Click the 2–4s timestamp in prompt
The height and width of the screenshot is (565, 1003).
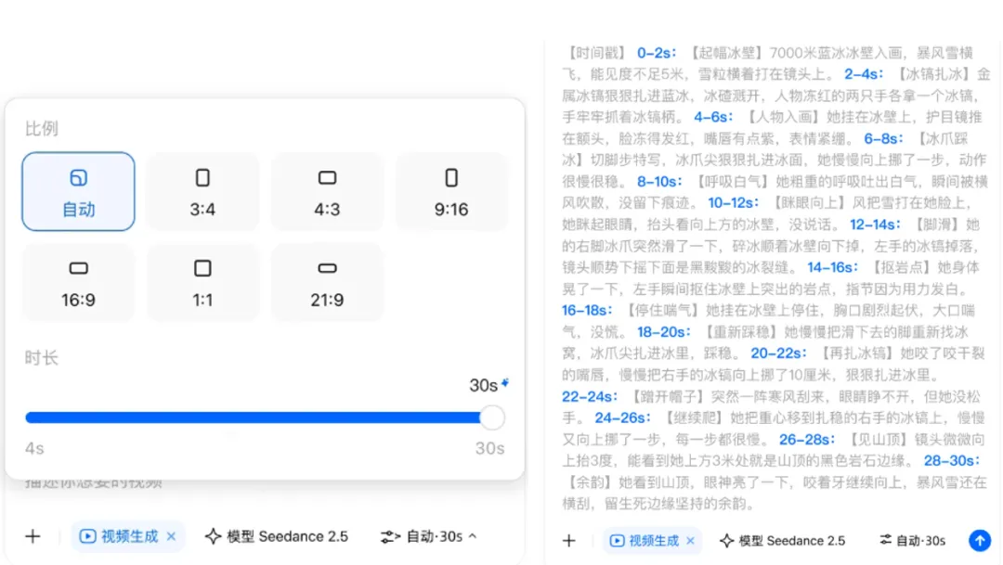(864, 74)
